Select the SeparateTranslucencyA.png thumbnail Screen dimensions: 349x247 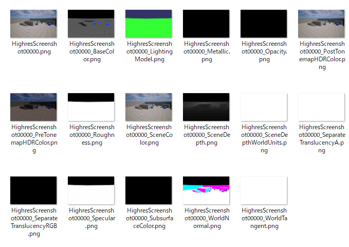click(321, 107)
